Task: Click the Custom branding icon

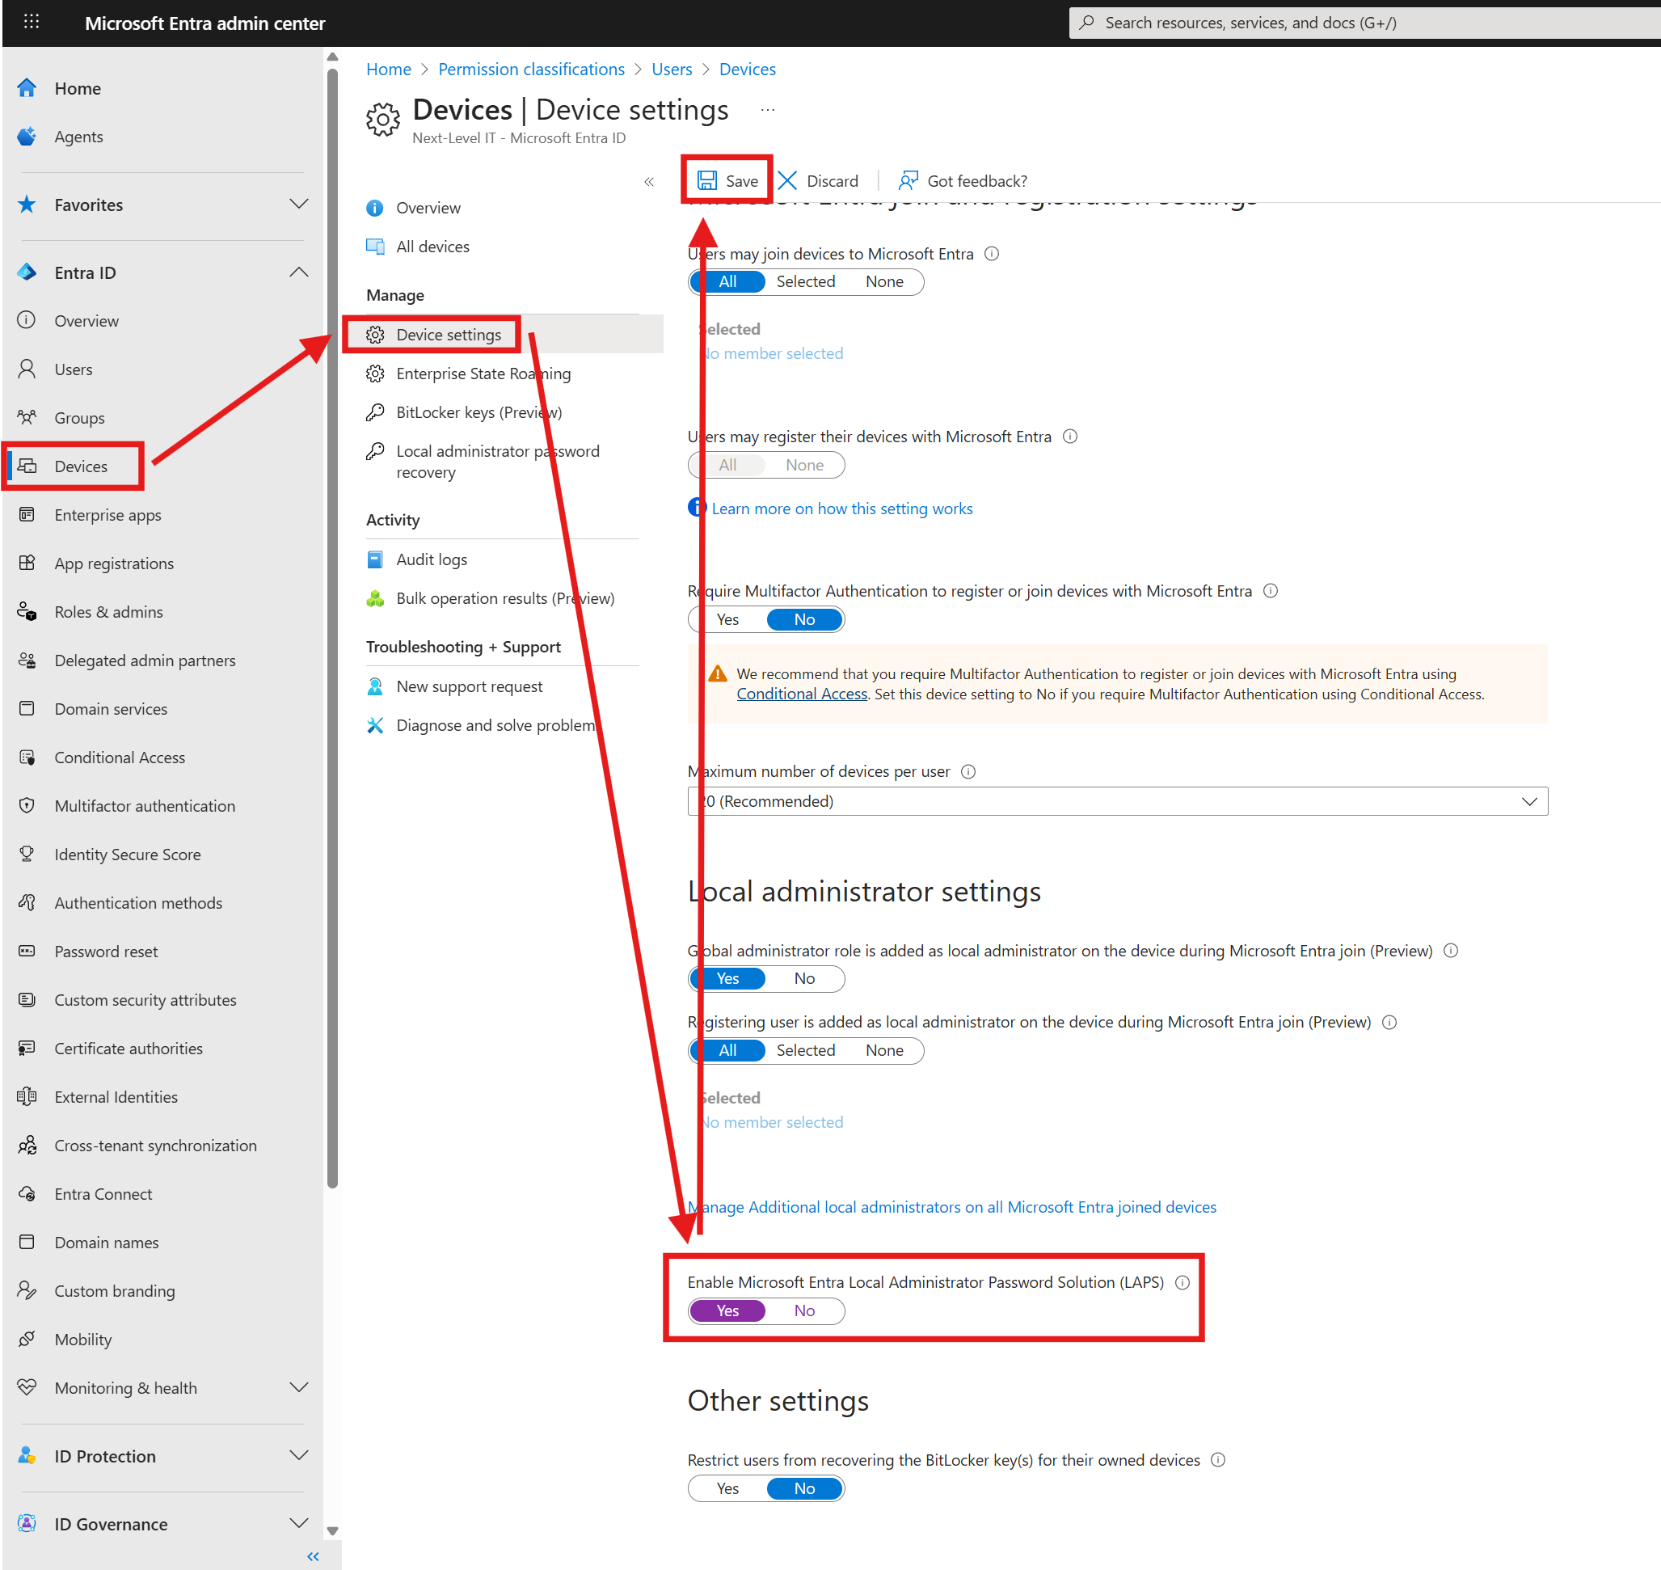Action: [27, 1291]
